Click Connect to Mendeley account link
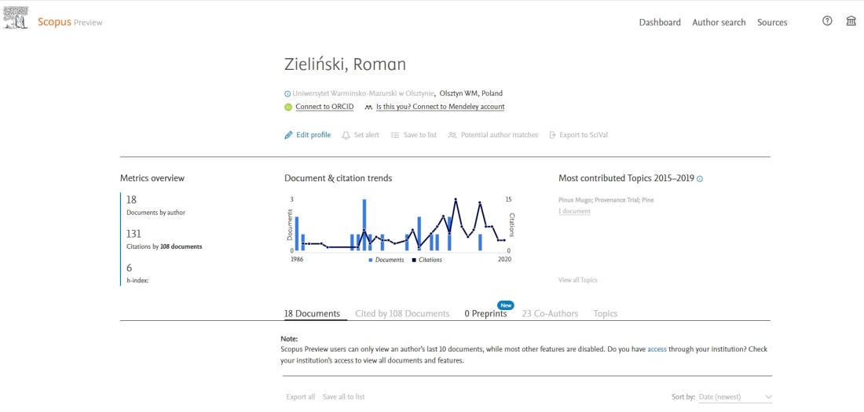 click(x=441, y=107)
